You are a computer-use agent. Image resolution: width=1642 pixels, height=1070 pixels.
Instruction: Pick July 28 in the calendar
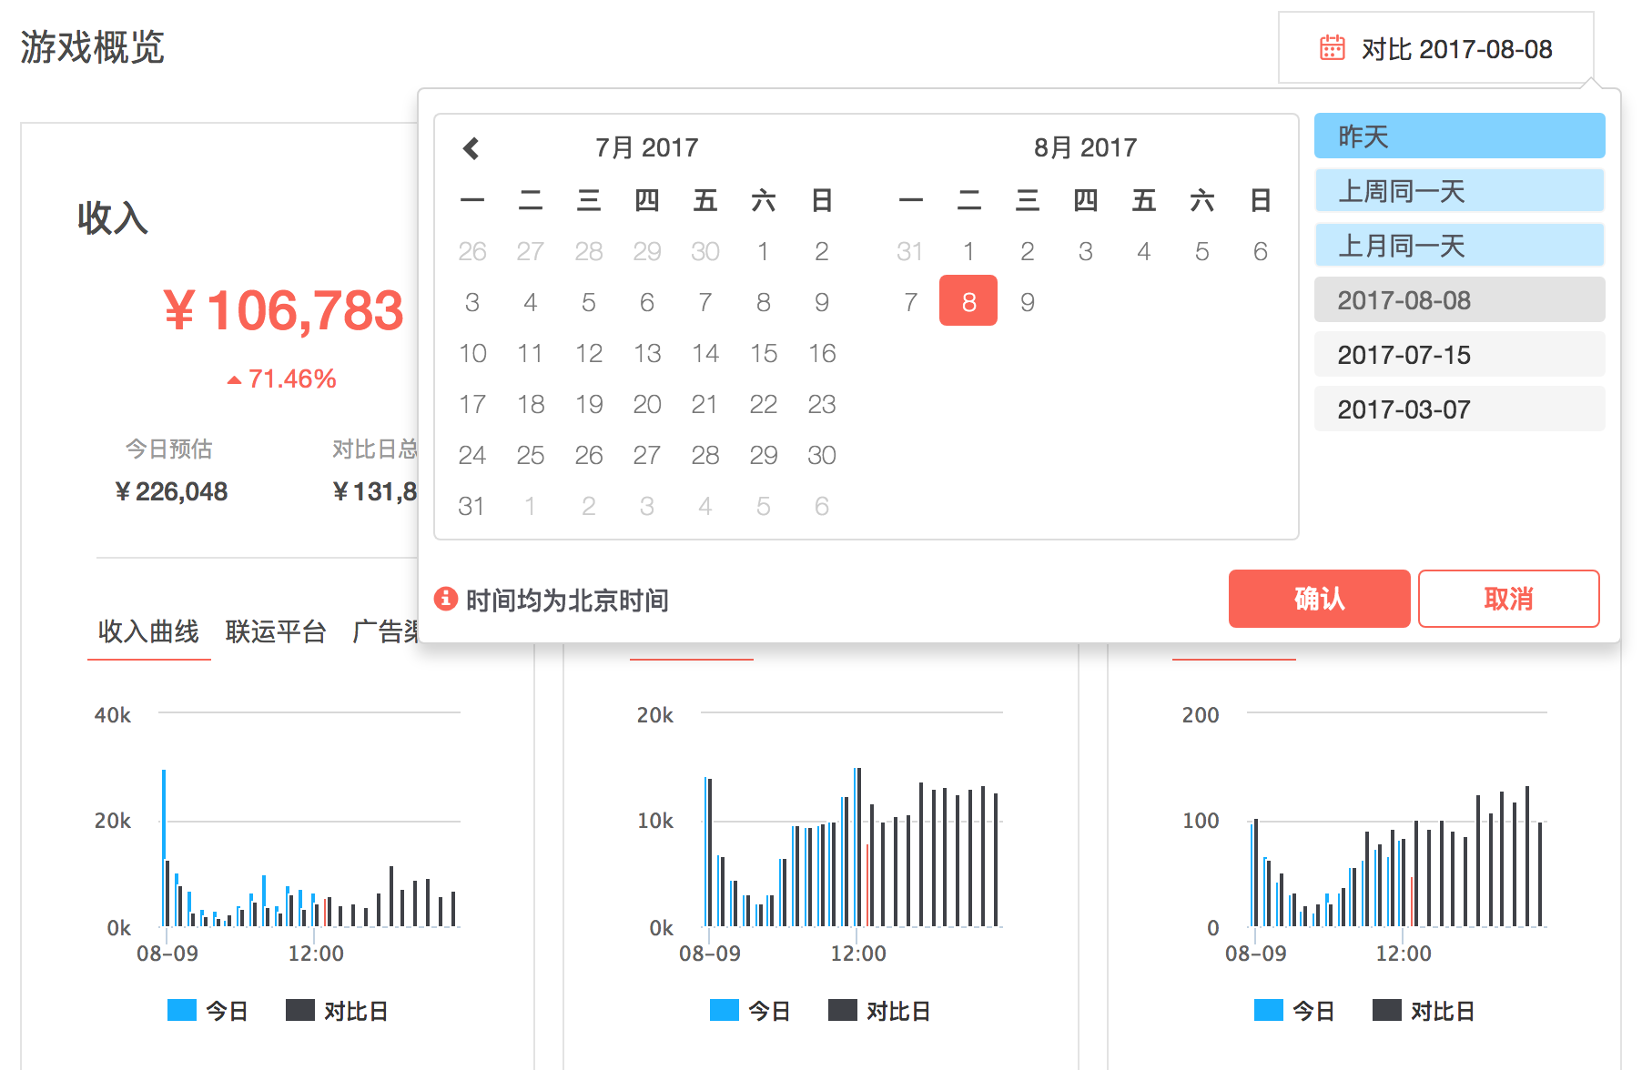coord(705,455)
